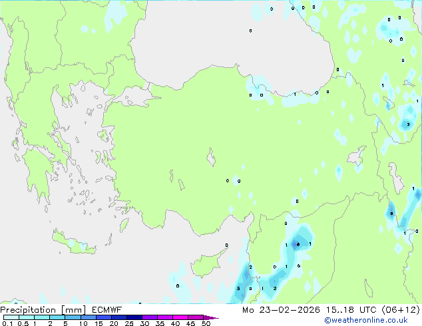Image resolution: width=422 pixels, height=326 pixels.
Task: Click the map precipitation value '3' near Armenia
Action: (x=408, y=124)
